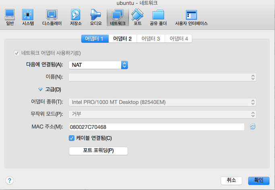Collapse the 고급(D) advanced section
This screenshot has height=190, width=275.
(x=40, y=90)
